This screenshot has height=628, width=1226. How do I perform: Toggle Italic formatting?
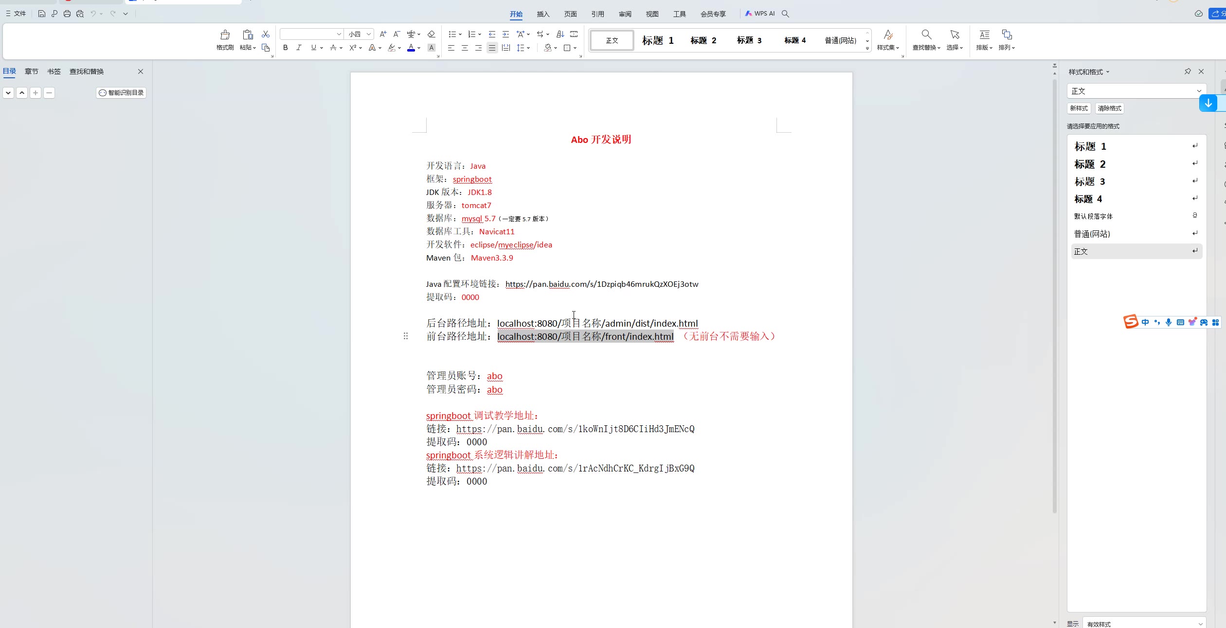(x=299, y=48)
